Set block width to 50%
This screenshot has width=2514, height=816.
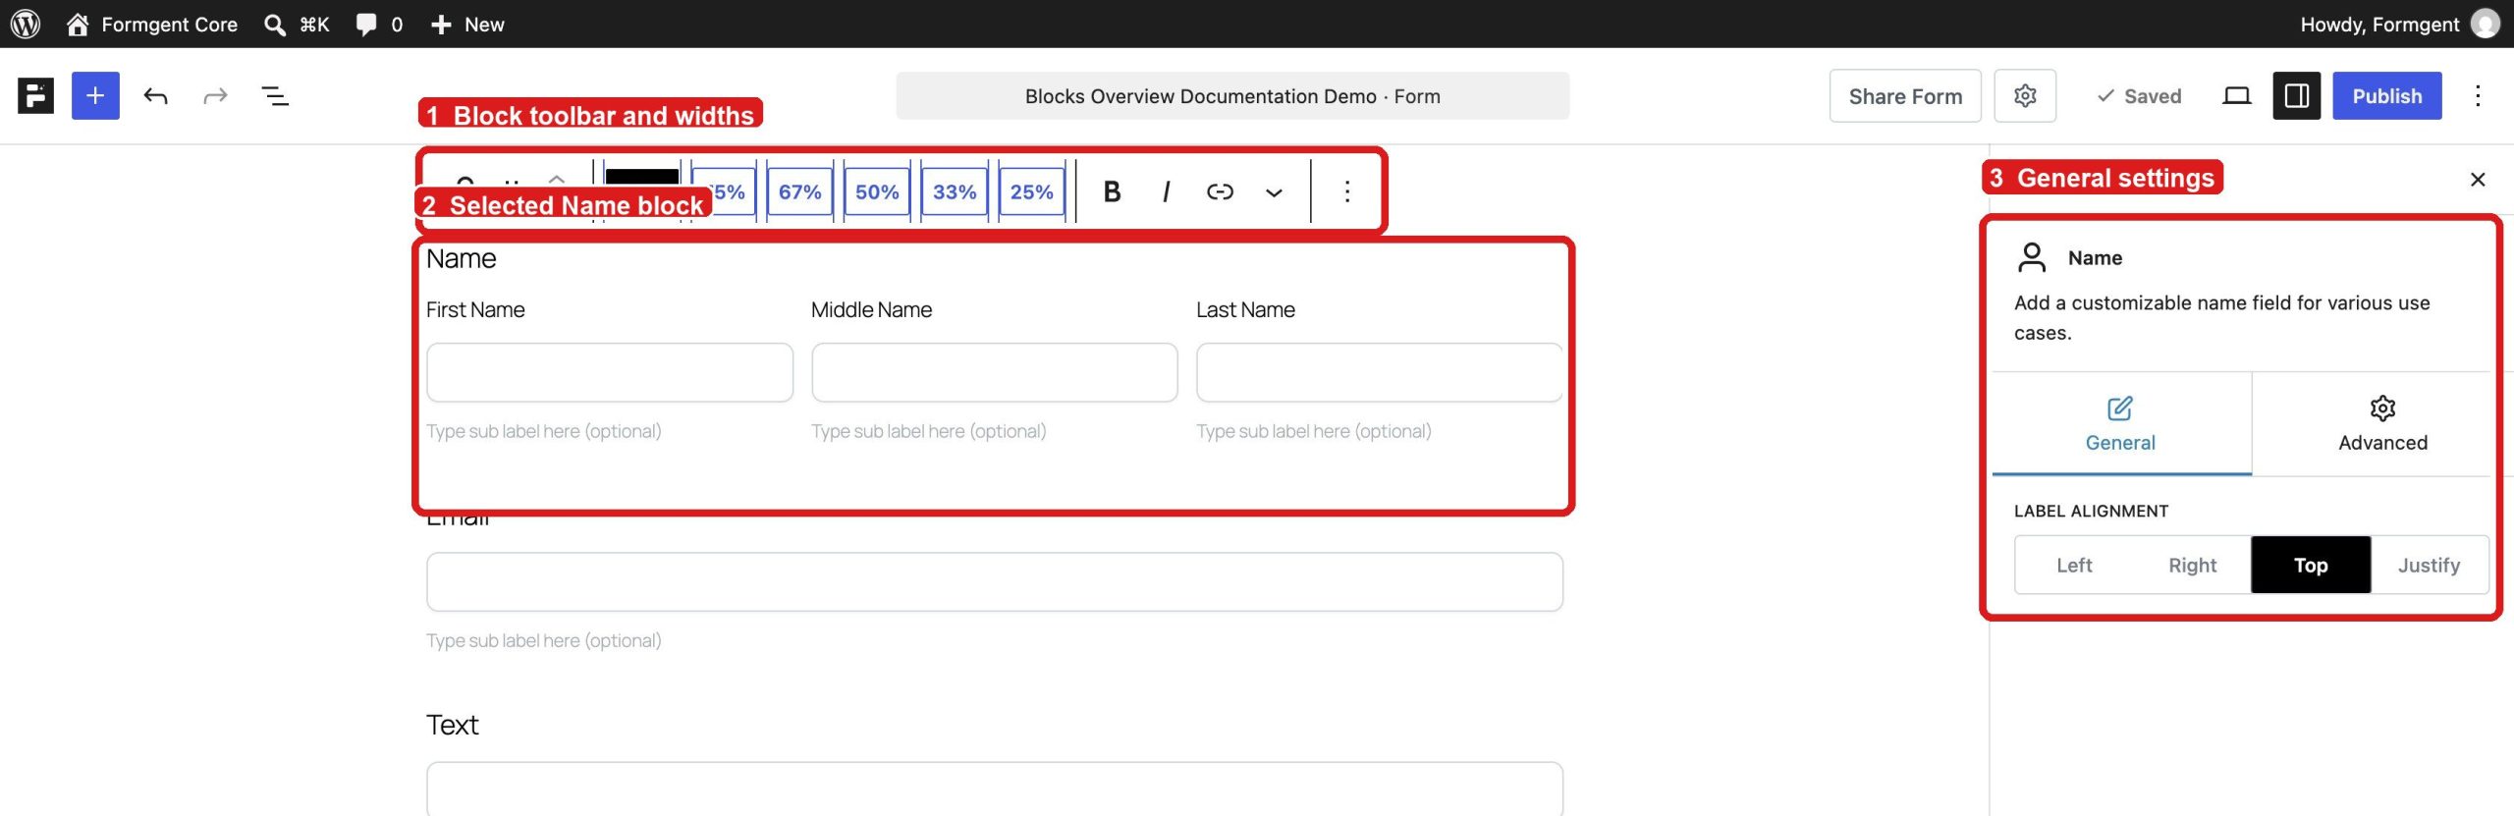click(x=877, y=191)
